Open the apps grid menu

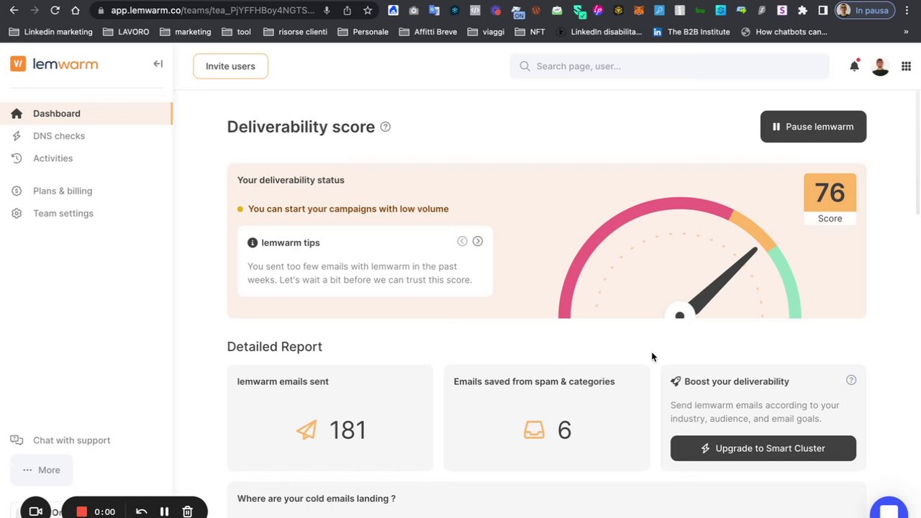pyautogui.click(x=906, y=66)
